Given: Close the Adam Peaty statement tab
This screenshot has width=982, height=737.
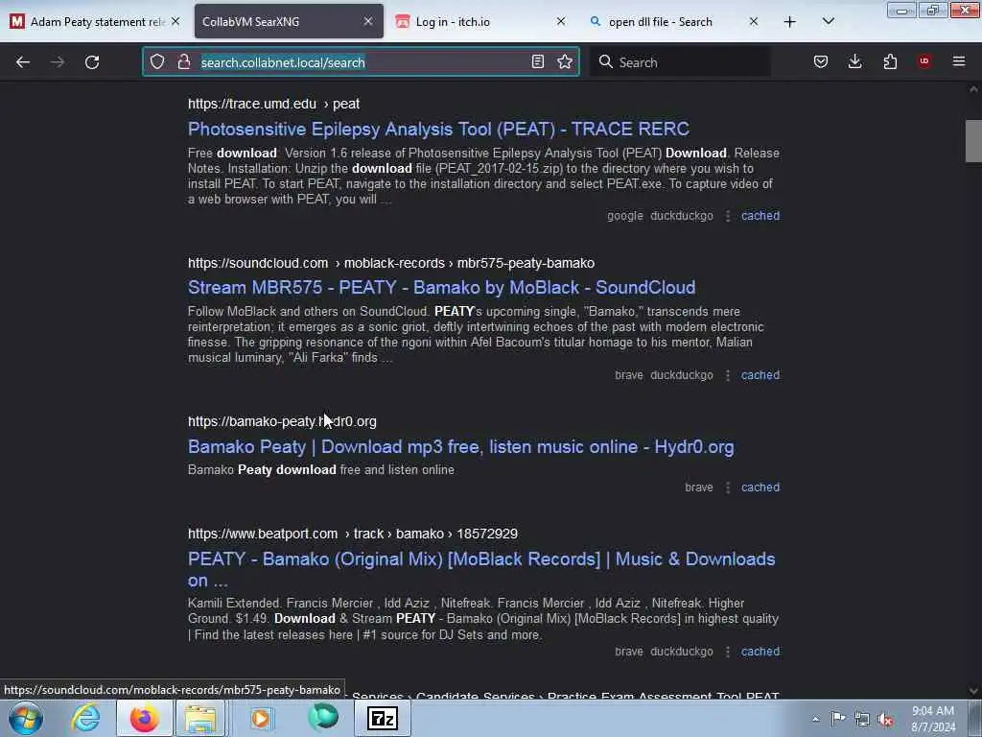Looking at the screenshot, I should (x=175, y=21).
